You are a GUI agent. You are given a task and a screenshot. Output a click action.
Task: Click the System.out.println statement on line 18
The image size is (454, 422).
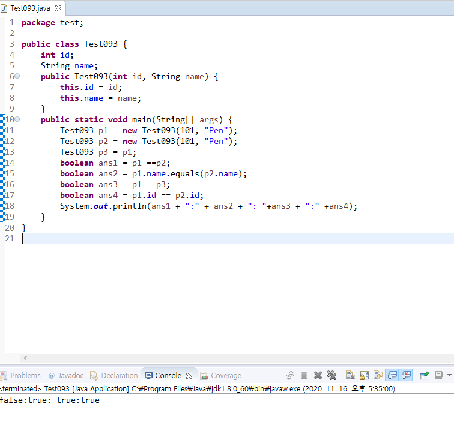tap(209, 206)
